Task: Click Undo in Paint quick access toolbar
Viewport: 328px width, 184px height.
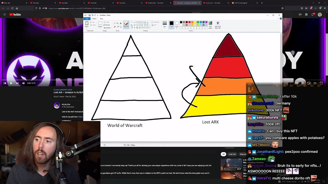Action: coord(92,15)
